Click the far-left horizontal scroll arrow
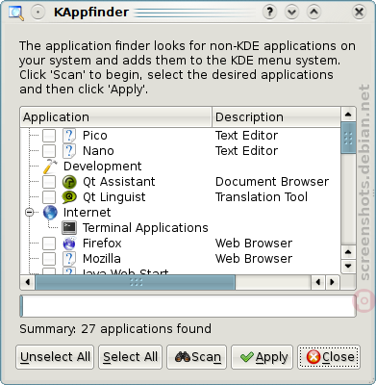This screenshot has width=376, height=385. pyautogui.click(x=28, y=282)
